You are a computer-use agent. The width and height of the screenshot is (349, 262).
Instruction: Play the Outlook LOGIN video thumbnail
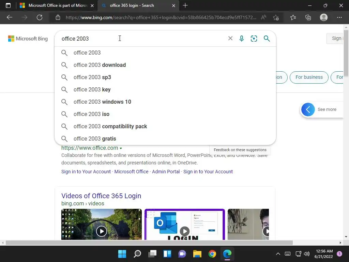pos(185,224)
